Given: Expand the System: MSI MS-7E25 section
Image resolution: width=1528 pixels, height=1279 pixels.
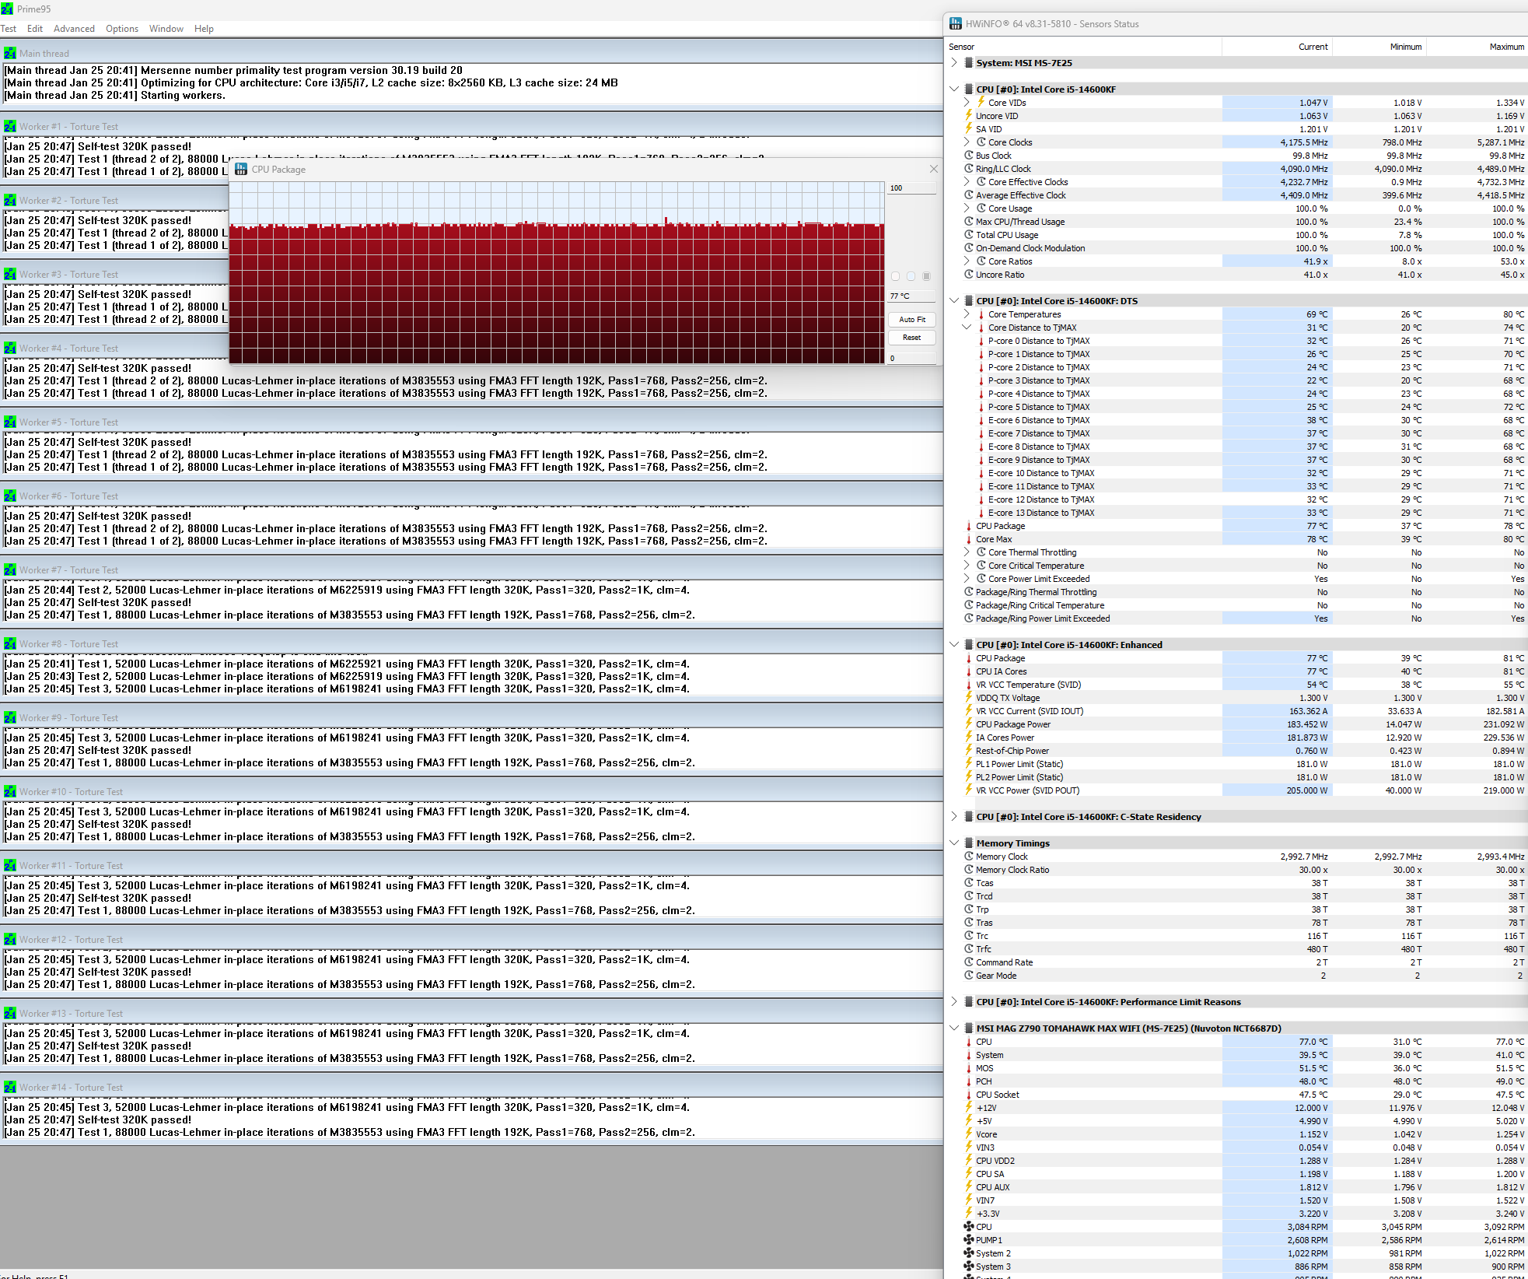Looking at the screenshot, I should pyautogui.click(x=954, y=63).
